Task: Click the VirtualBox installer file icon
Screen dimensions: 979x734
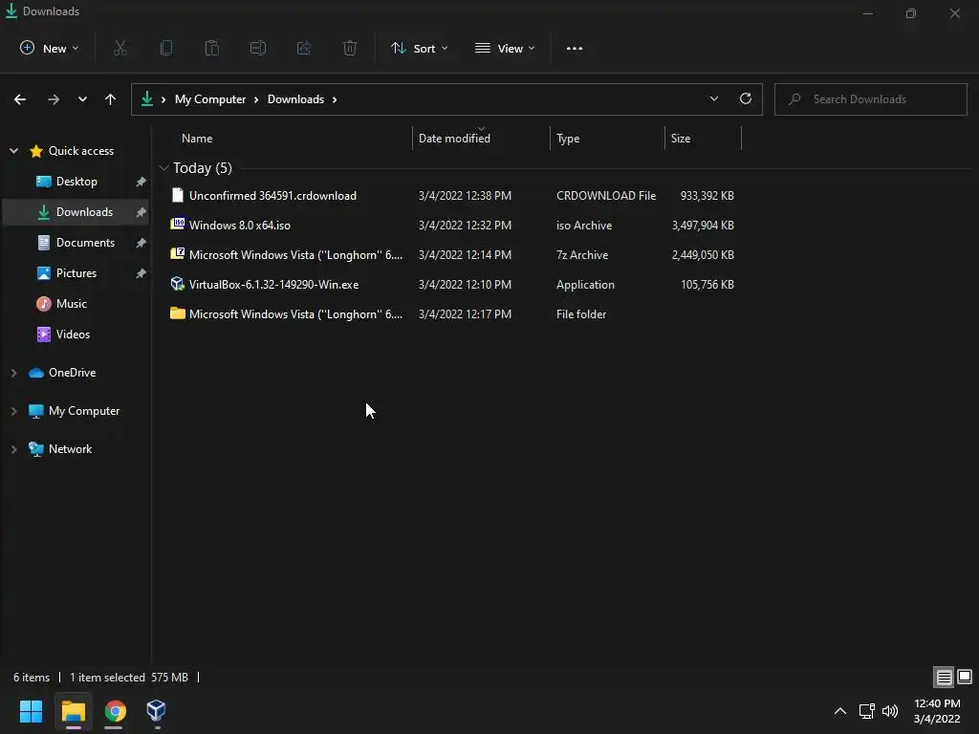Action: tap(177, 284)
